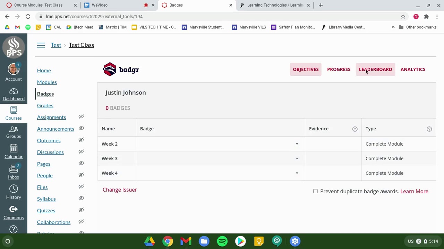Click the Type column help icon
The height and width of the screenshot is (249, 444).
[429, 129]
